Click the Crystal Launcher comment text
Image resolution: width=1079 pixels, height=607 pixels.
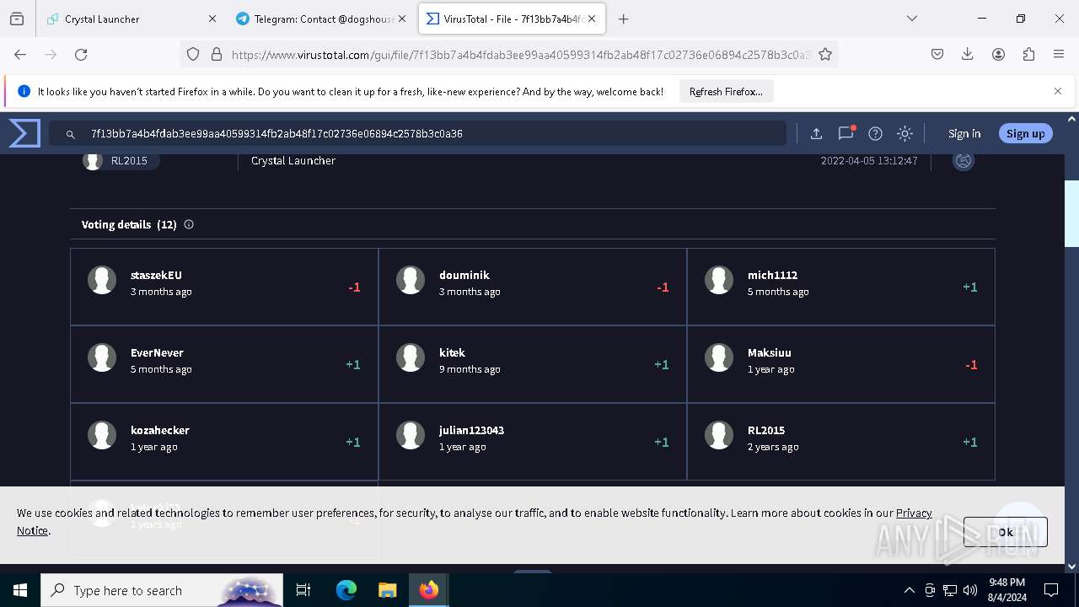tap(293, 160)
